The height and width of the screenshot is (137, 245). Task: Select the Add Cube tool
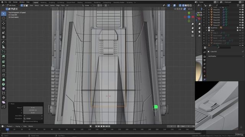coord(3,52)
